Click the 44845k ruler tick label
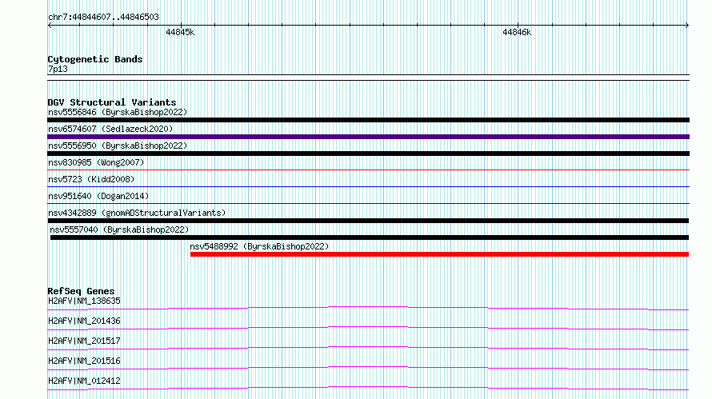Viewport: 712px width, 399px height. [x=180, y=32]
